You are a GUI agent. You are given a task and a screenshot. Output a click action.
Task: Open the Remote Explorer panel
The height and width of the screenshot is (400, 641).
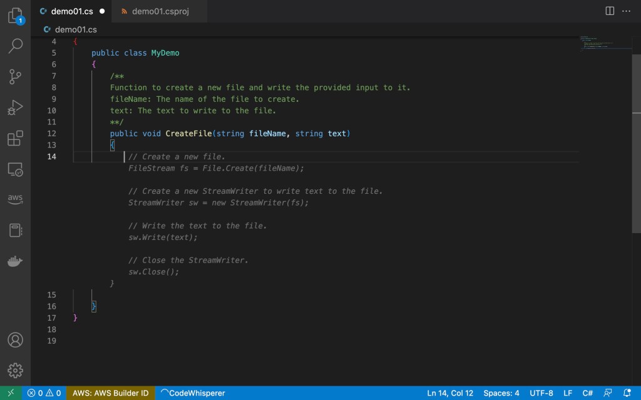[x=15, y=169]
